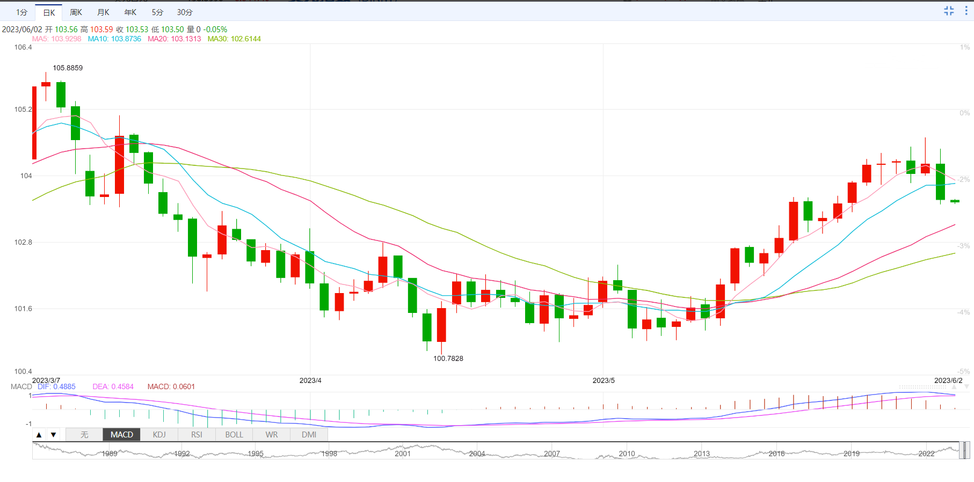Switch indicator to DMI
Viewport: 974px width, 482px height.
pyautogui.click(x=309, y=435)
